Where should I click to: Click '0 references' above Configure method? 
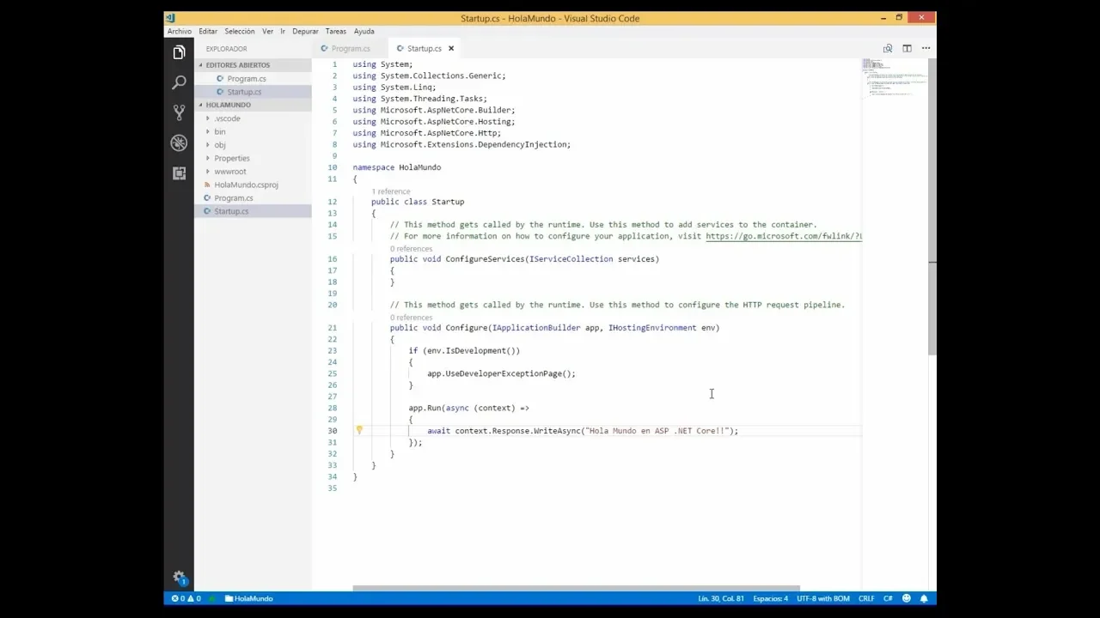[411, 318]
